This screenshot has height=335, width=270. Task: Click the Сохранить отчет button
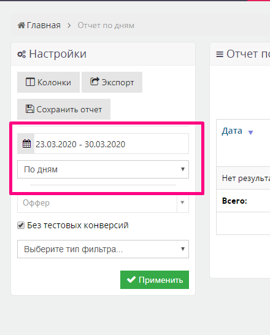coord(64,109)
